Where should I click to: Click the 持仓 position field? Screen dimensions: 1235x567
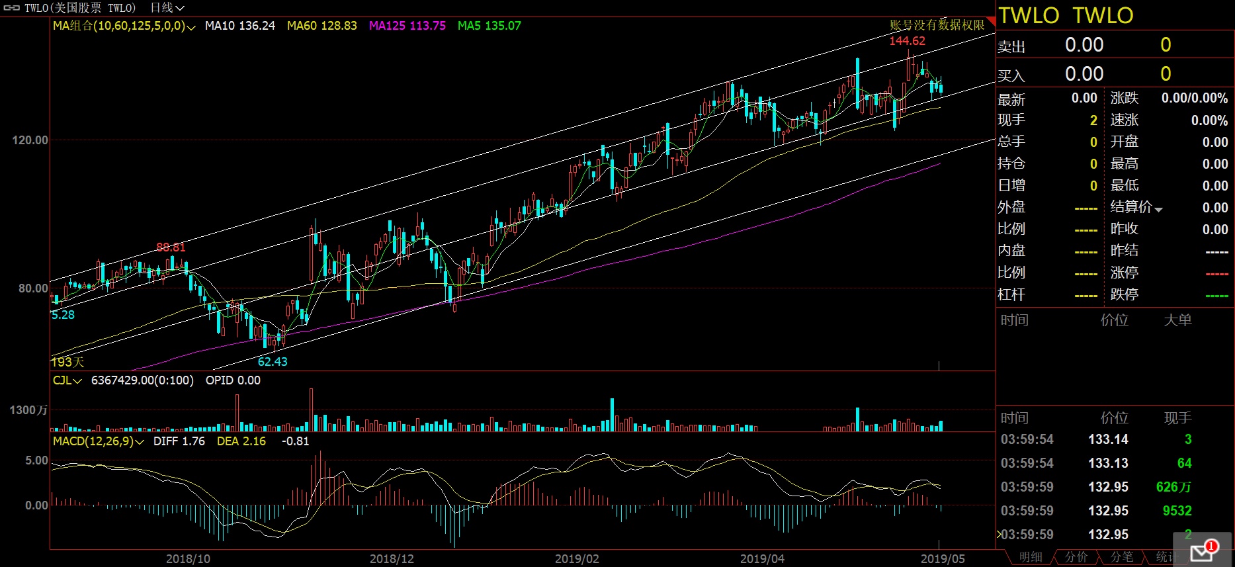(1048, 163)
